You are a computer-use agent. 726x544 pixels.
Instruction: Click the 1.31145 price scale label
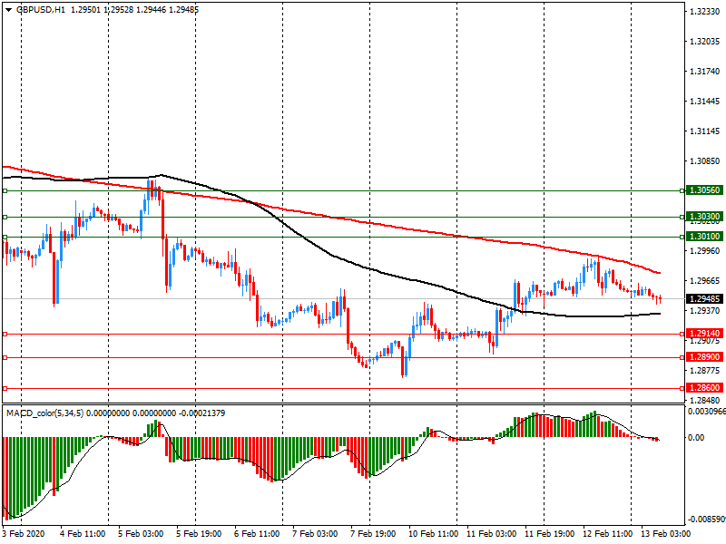[705, 131]
